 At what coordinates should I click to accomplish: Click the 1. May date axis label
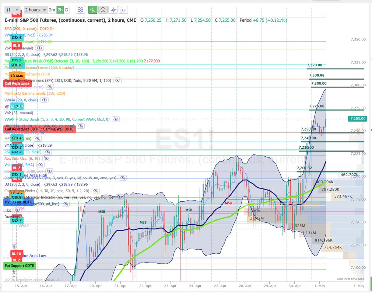tap(320, 286)
